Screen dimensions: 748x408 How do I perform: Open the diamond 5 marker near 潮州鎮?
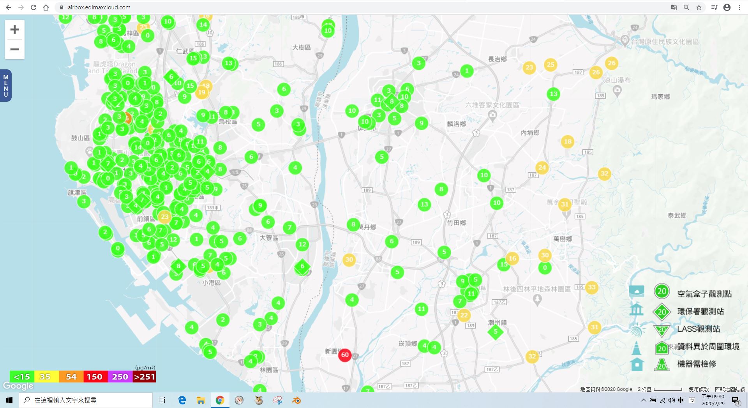tap(496, 332)
